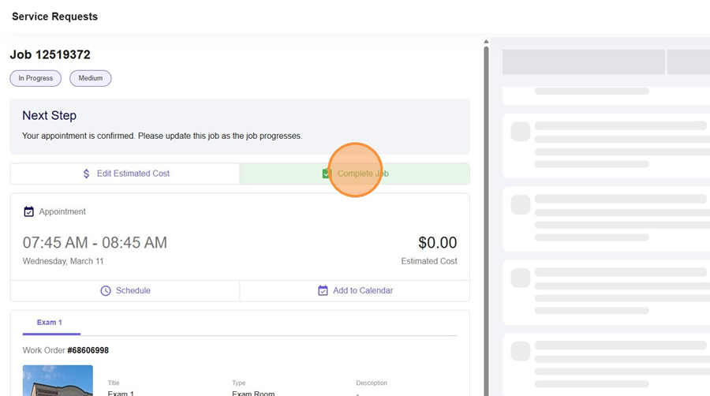The image size is (710, 396).
Task: Open the Exam 1 building photo thumbnail
Action: coord(58,380)
